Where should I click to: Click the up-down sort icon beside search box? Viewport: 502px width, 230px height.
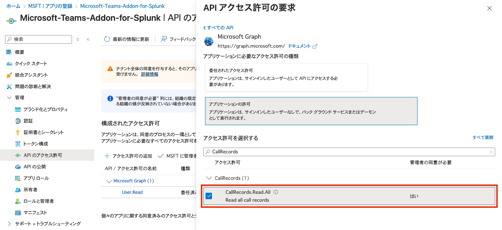[78, 39]
